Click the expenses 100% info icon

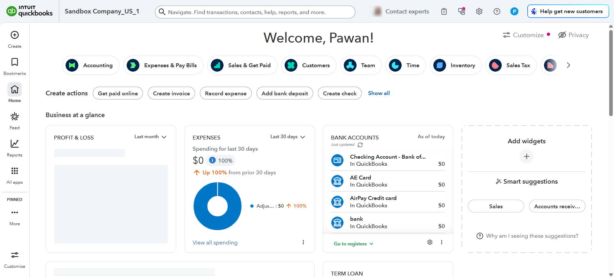[212, 160]
